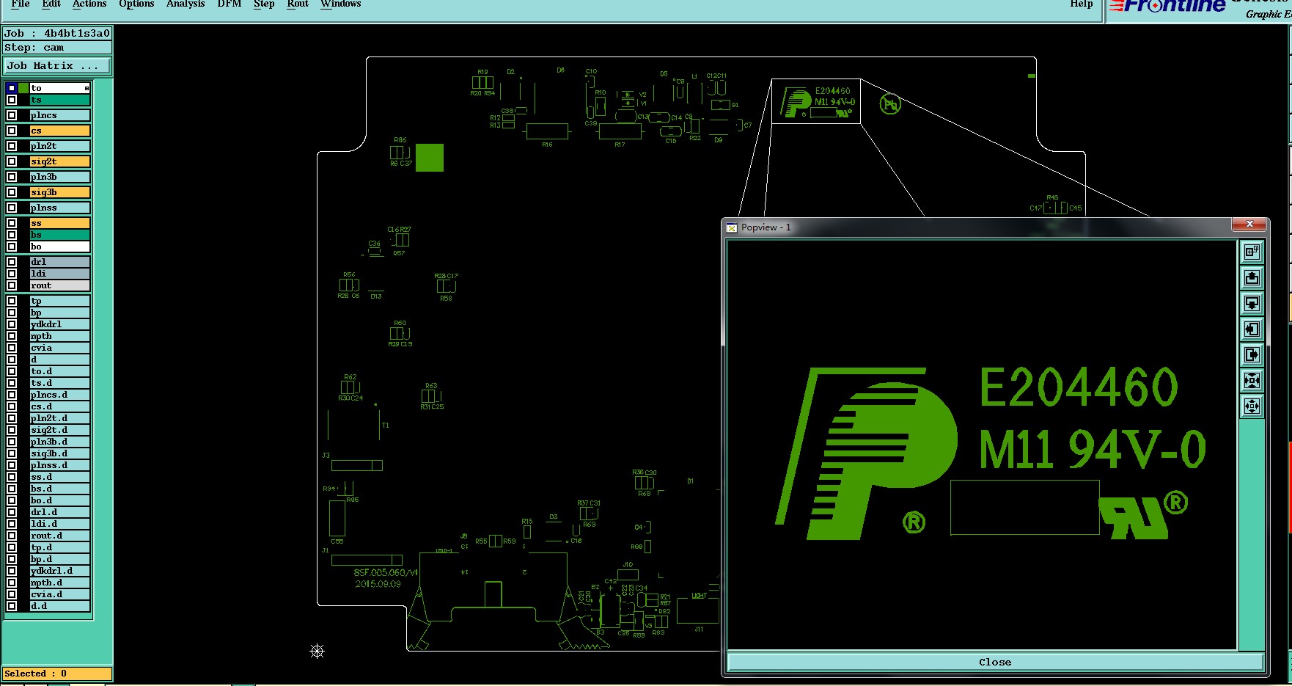1292x686 pixels.
Task: Pan the Popview right with the right-arrow icon
Action: click(x=1252, y=355)
